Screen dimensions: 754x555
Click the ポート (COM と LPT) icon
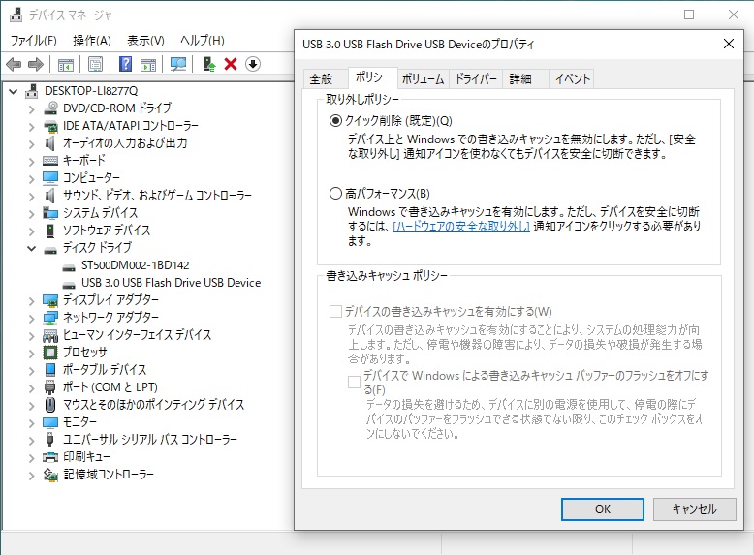point(50,387)
